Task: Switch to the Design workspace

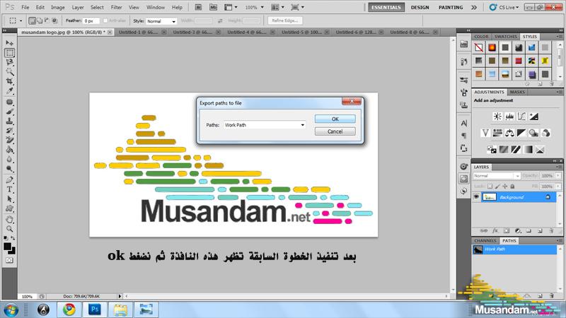Action: (x=420, y=7)
